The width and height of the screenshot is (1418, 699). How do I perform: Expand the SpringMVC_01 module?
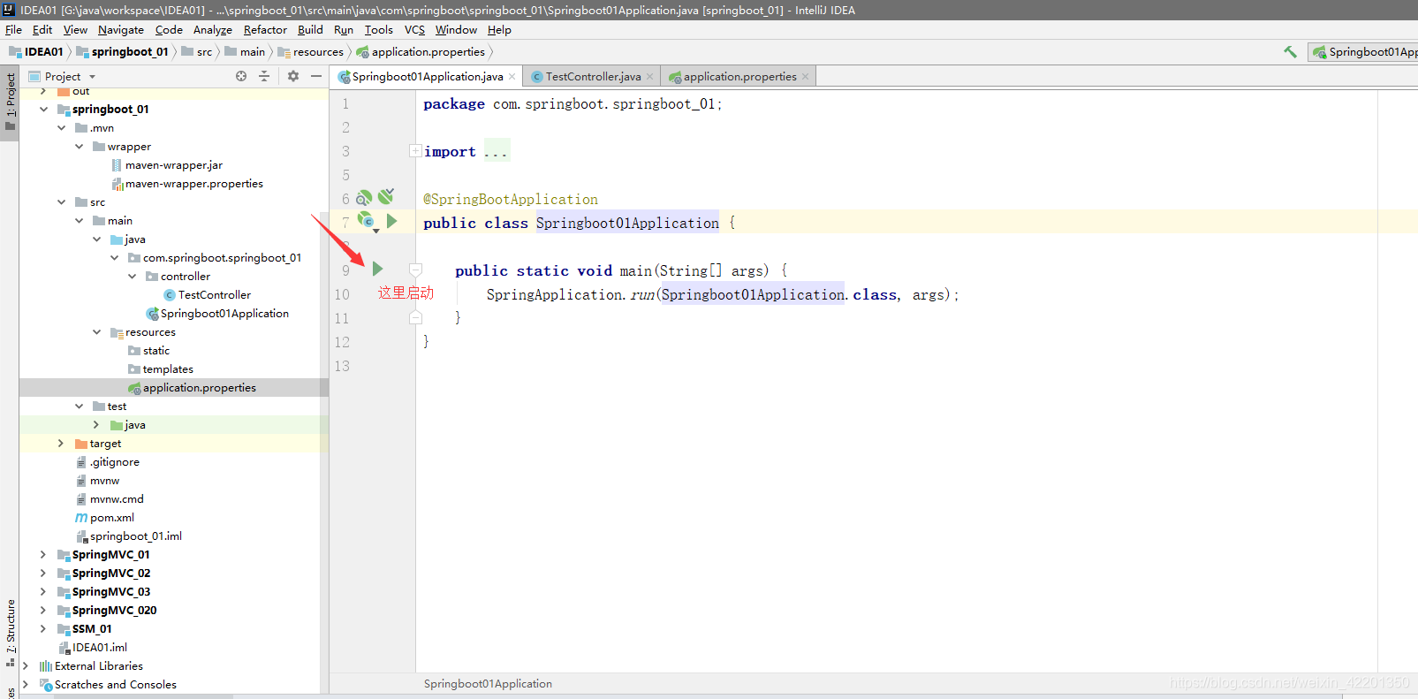tap(43, 555)
